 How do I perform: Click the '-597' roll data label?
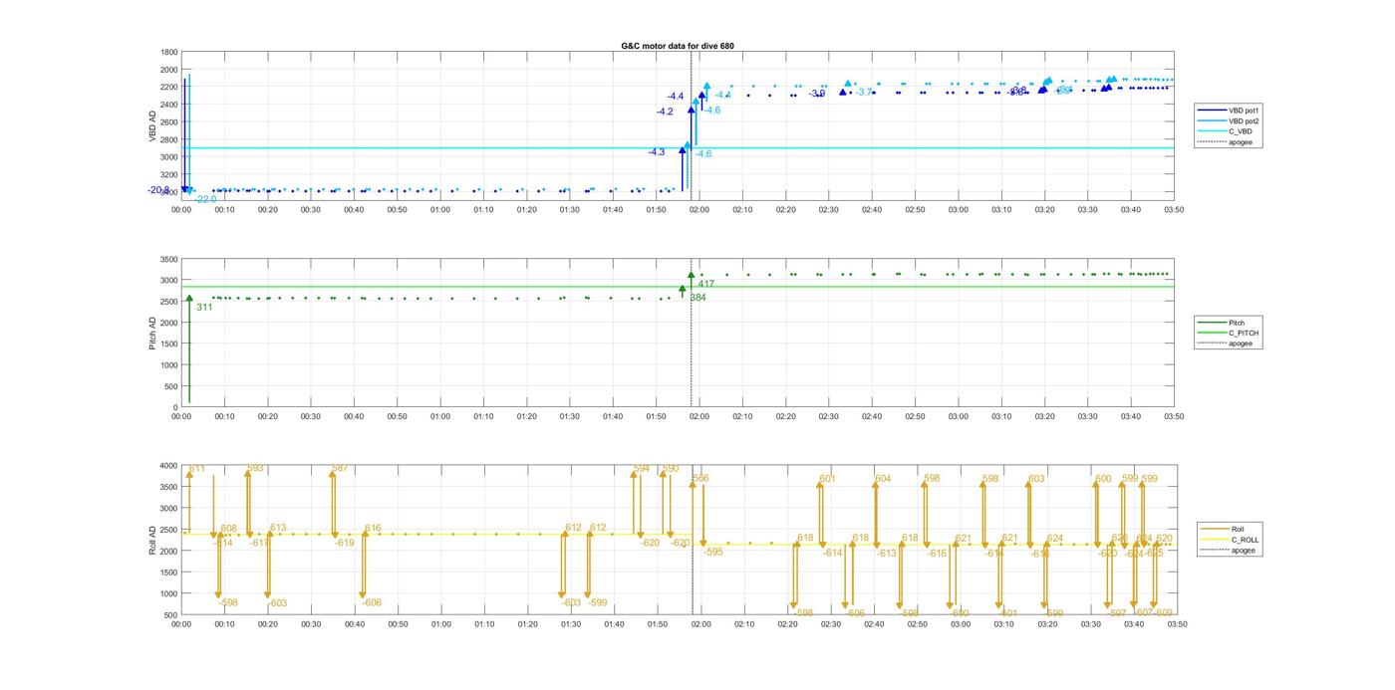1117,613
